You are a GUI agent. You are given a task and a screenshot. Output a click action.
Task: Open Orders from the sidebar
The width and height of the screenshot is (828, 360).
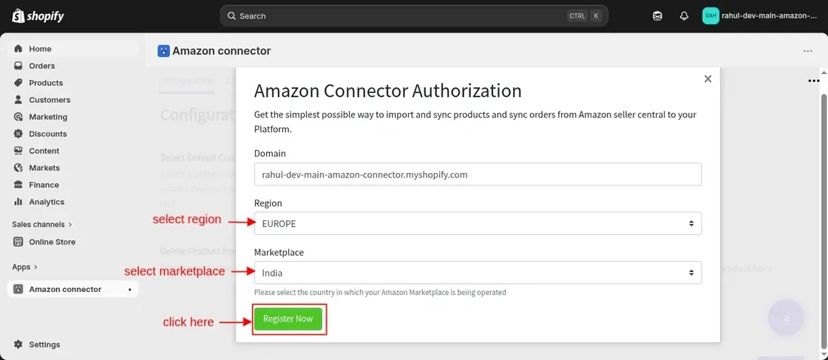[x=41, y=66]
